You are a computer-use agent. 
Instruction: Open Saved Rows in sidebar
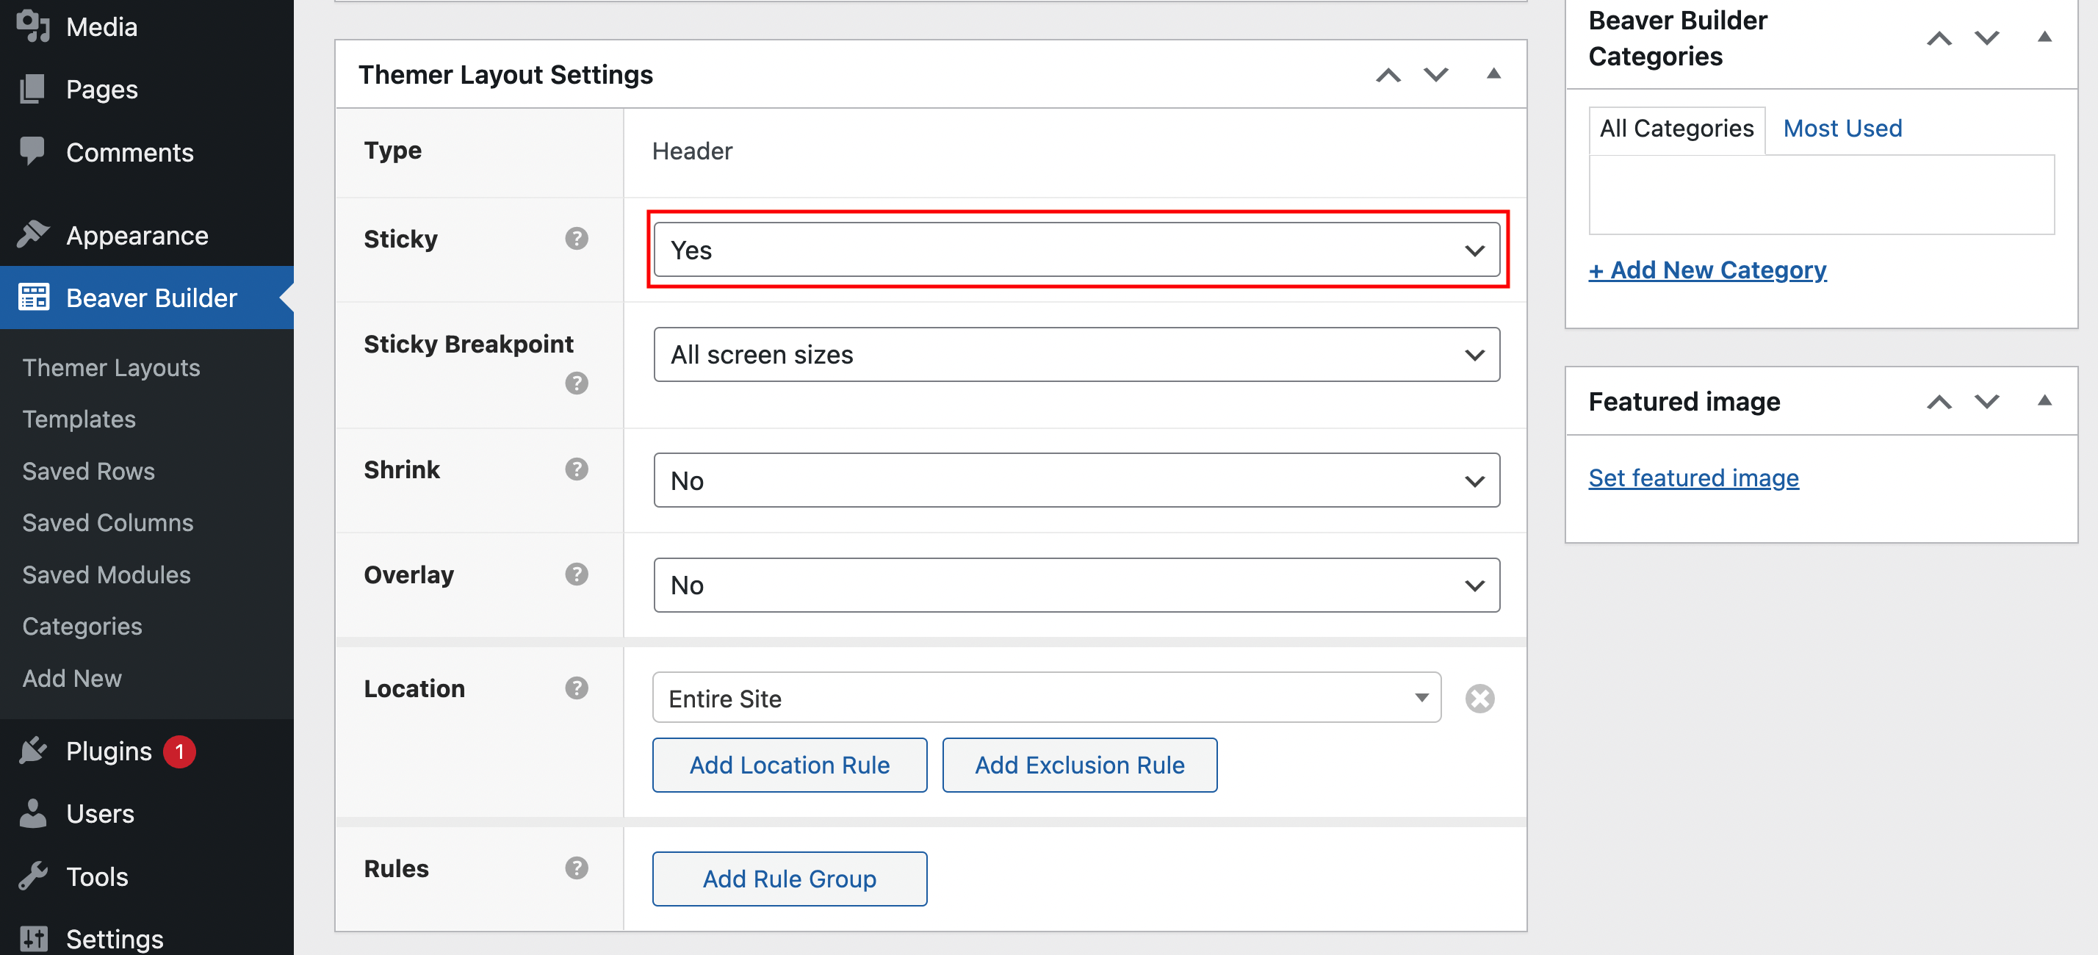tap(88, 472)
